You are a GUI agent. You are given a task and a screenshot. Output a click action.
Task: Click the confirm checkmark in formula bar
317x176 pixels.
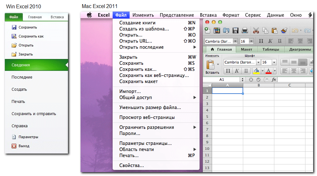(258, 80)
